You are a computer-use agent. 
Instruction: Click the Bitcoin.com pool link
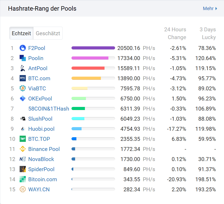[x=43, y=179]
